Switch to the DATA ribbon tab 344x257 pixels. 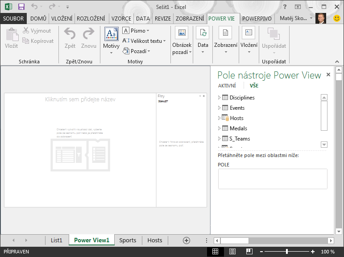pos(143,18)
